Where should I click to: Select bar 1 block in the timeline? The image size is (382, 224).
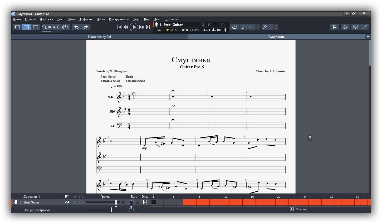(x=154, y=202)
